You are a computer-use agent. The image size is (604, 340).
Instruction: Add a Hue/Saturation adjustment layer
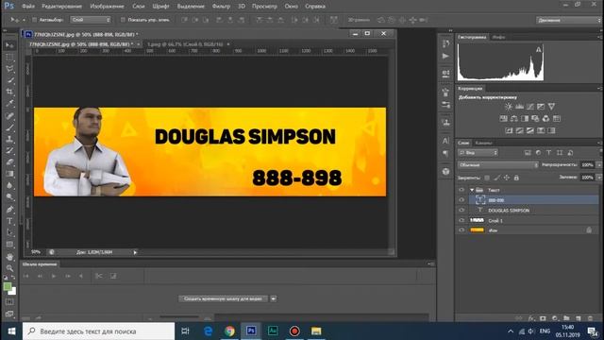503,118
